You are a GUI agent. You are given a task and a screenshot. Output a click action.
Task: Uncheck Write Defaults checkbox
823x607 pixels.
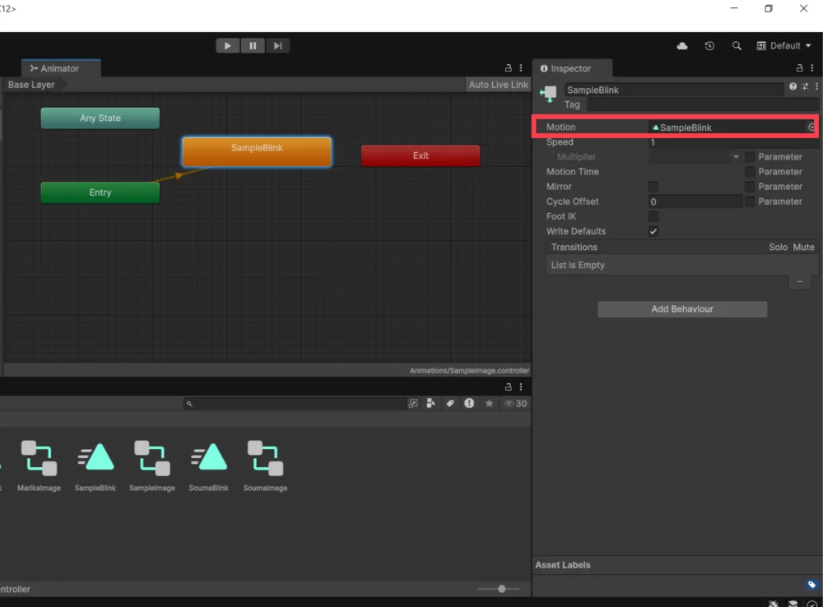653,232
